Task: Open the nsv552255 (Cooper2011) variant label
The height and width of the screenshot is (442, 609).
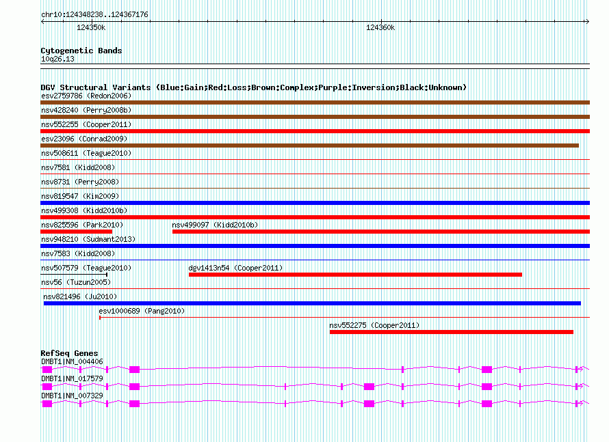Action: (86, 124)
